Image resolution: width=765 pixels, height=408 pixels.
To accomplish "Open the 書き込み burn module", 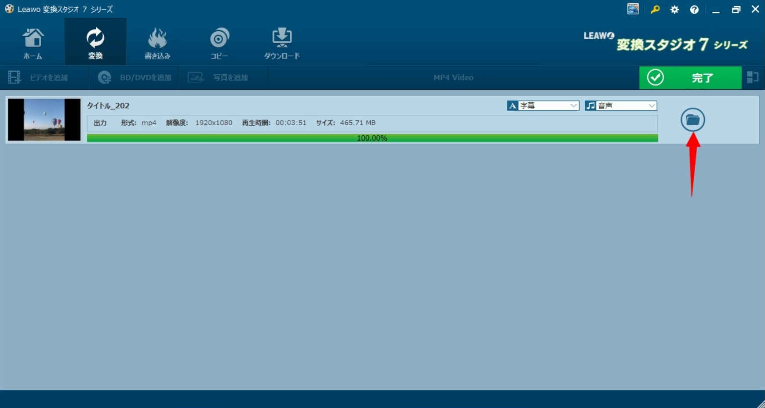I will [x=157, y=43].
